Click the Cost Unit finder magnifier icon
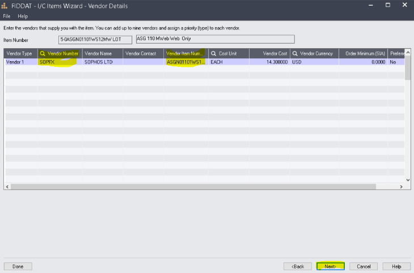Viewport: 414px width, 273px height. (214, 53)
